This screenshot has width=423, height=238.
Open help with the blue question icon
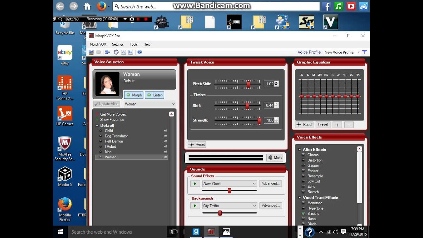(x=140, y=52)
